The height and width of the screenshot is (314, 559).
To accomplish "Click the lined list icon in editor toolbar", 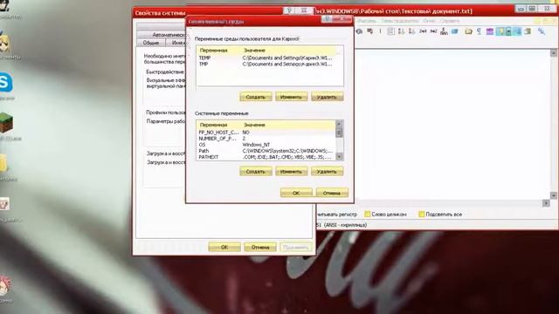I will point(390,31).
